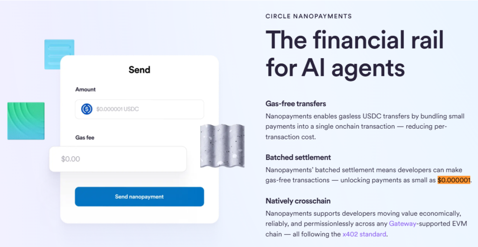This screenshot has height=247, width=478.
Task: Select the Natively crosschain heading
Action: point(298,201)
